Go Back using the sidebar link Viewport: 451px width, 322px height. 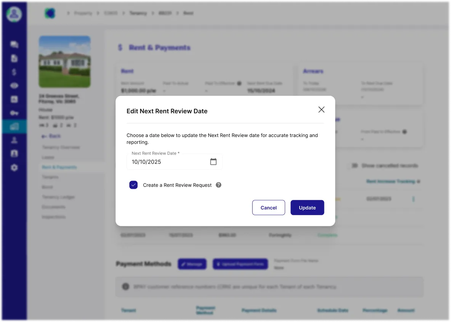(51, 136)
